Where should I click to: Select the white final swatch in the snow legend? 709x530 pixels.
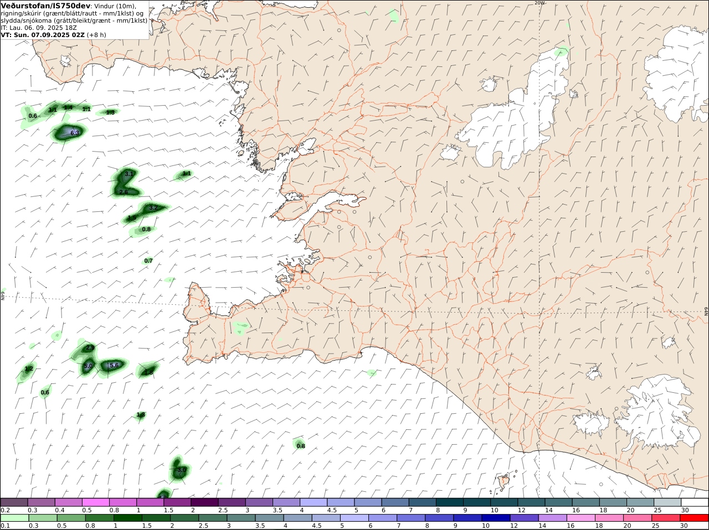pyautogui.click(x=695, y=502)
